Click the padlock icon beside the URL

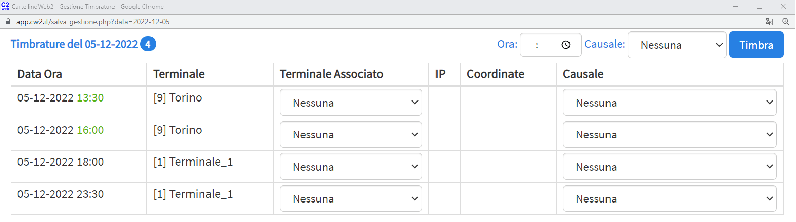coord(7,22)
